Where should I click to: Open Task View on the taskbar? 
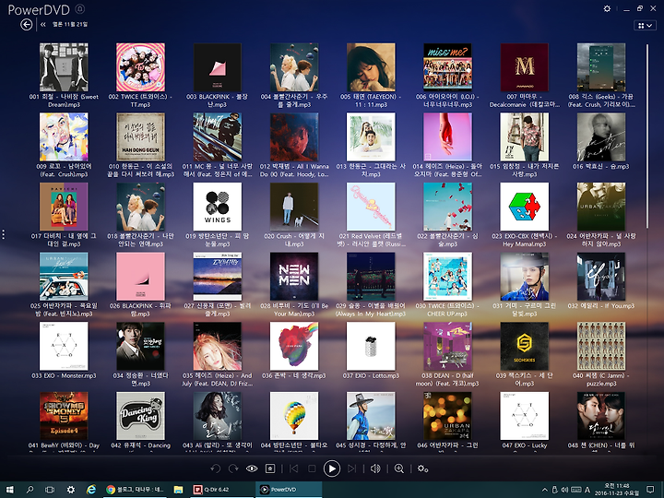(x=50, y=490)
